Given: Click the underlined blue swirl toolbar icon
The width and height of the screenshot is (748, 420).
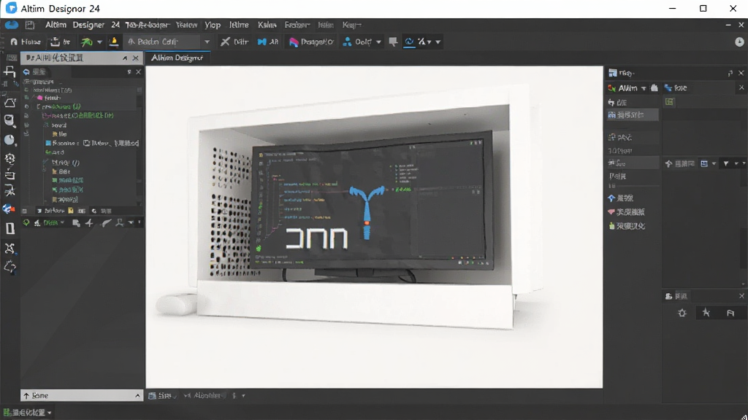Looking at the screenshot, I should point(409,42).
